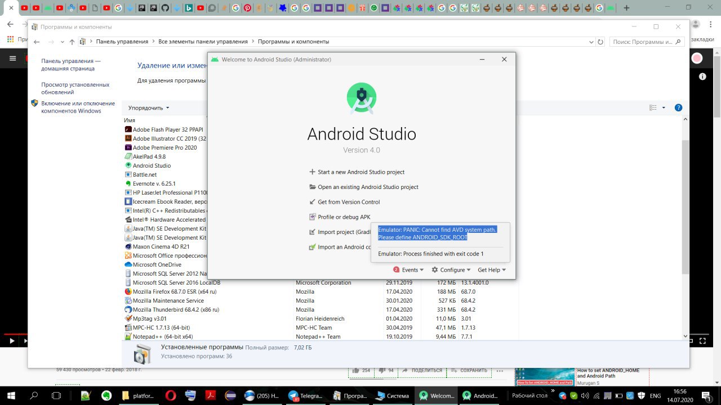Click the Import project icon
The width and height of the screenshot is (721, 405).
pyautogui.click(x=313, y=232)
